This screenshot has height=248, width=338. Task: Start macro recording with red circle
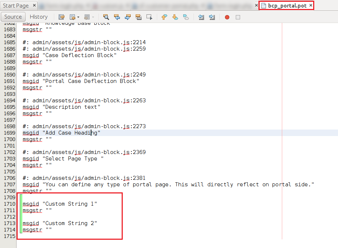[x=227, y=17]
